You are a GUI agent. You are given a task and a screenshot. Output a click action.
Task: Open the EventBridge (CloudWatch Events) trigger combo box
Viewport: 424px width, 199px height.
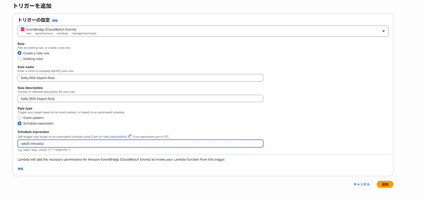(x=203, y=31)
